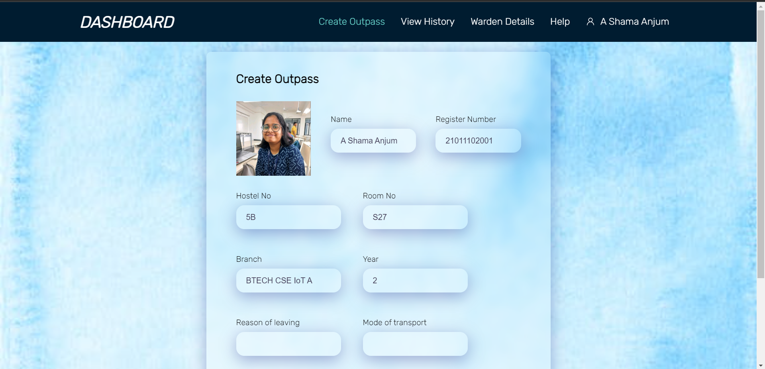Open Warden Details
Screen dimensions: 765x369
tap(502, 22)
